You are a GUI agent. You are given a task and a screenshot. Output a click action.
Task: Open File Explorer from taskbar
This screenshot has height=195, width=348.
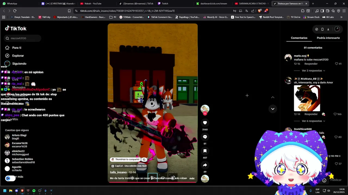click(11, 191)
